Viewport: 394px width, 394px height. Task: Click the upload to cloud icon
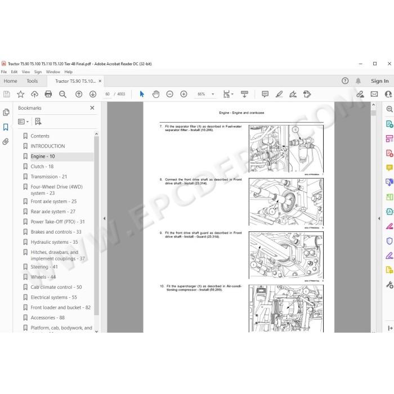click(x=34, y=94)
